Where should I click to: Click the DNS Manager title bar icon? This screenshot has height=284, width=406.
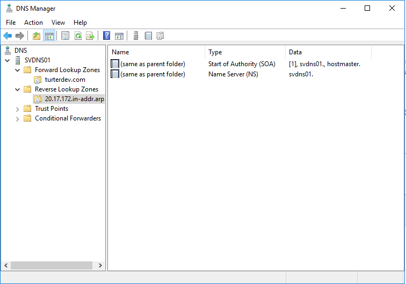(9, 8)
